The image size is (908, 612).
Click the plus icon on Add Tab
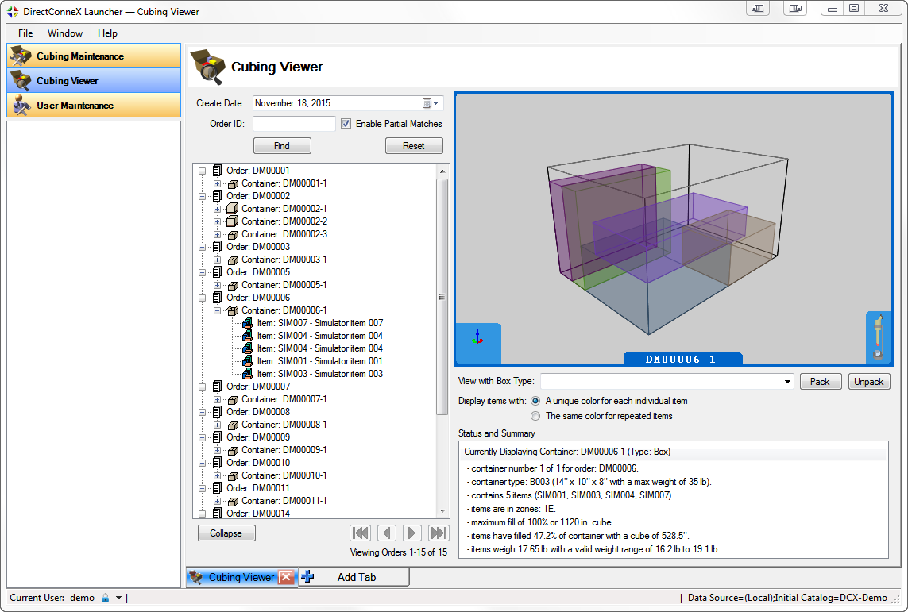[308, 577]
